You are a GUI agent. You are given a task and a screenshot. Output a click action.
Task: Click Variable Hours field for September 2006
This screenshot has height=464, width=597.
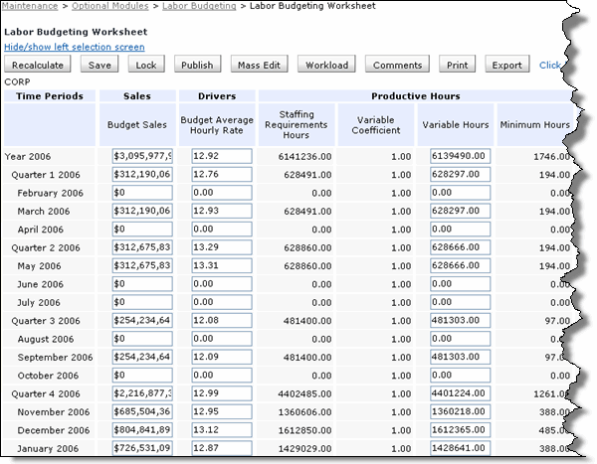coord(461,358)
